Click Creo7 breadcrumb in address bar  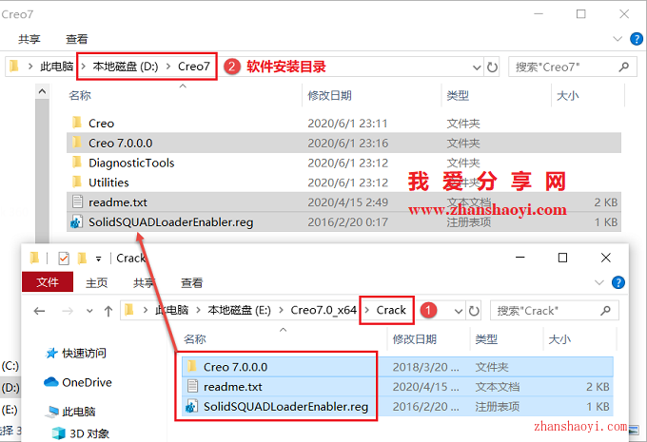click(x=194, y=67)
